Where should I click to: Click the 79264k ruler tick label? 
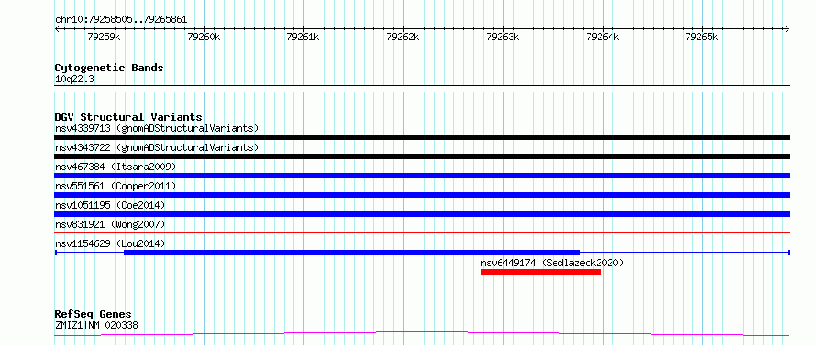[602, 37]
